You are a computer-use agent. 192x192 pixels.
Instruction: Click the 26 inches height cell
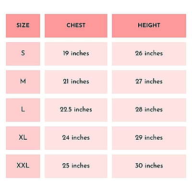[x=149, y=54]
